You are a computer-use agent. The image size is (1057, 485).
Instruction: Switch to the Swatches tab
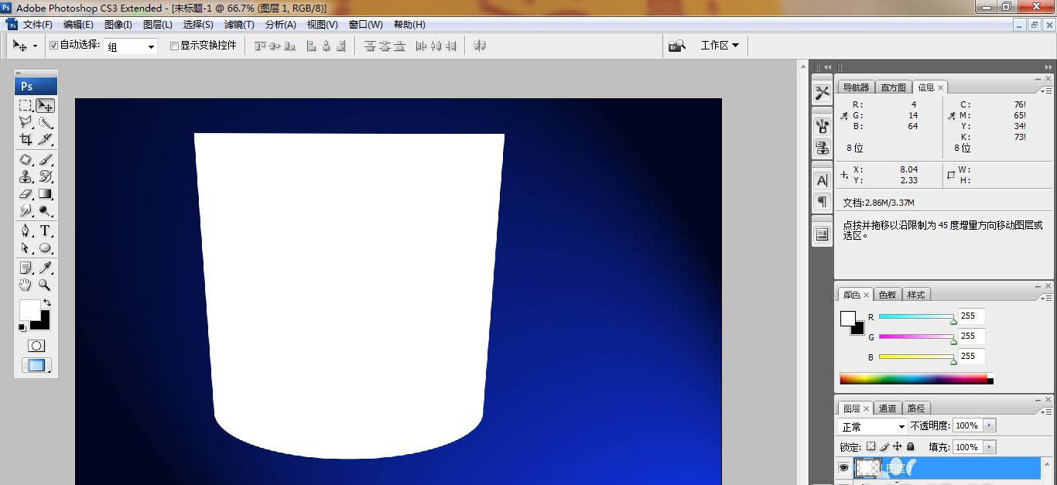coord(888,295)
